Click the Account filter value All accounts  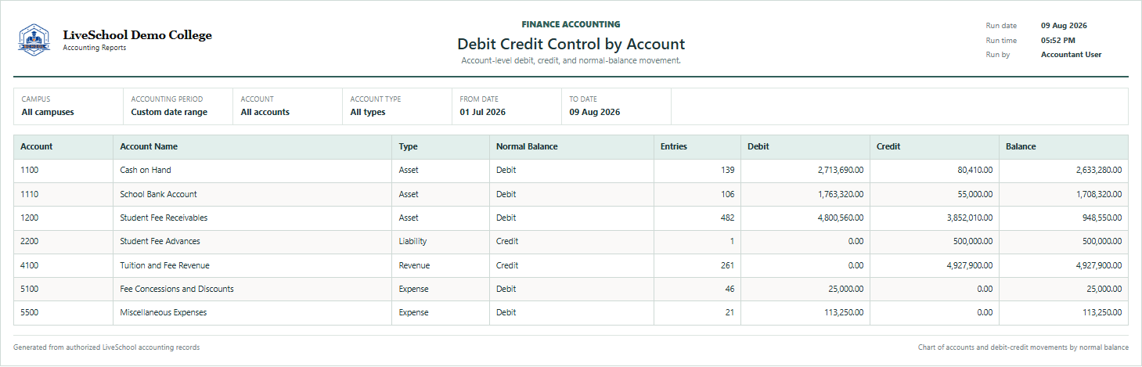pyautogui.click(x=265, y=113)
